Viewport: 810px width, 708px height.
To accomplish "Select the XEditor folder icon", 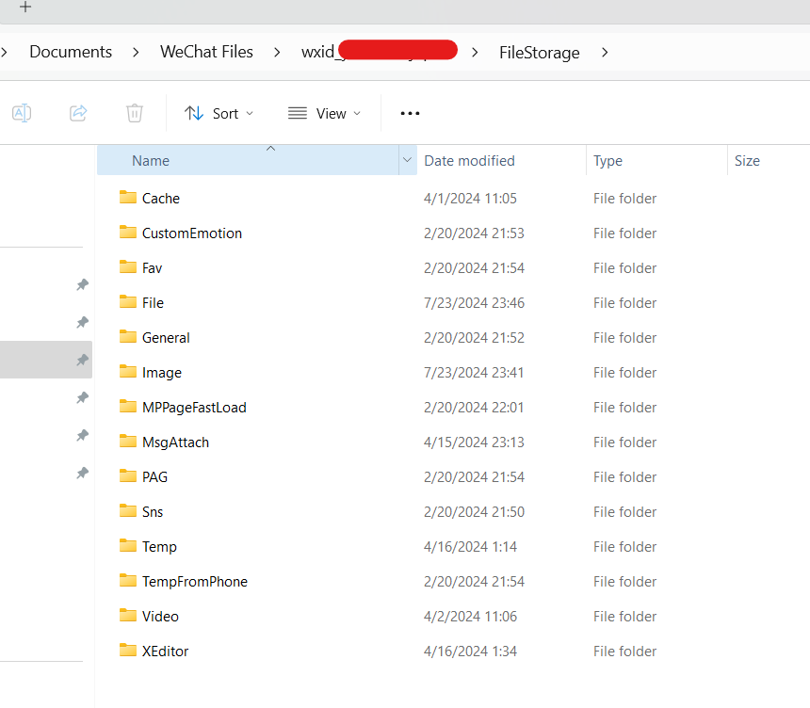I will click(127, 651).
